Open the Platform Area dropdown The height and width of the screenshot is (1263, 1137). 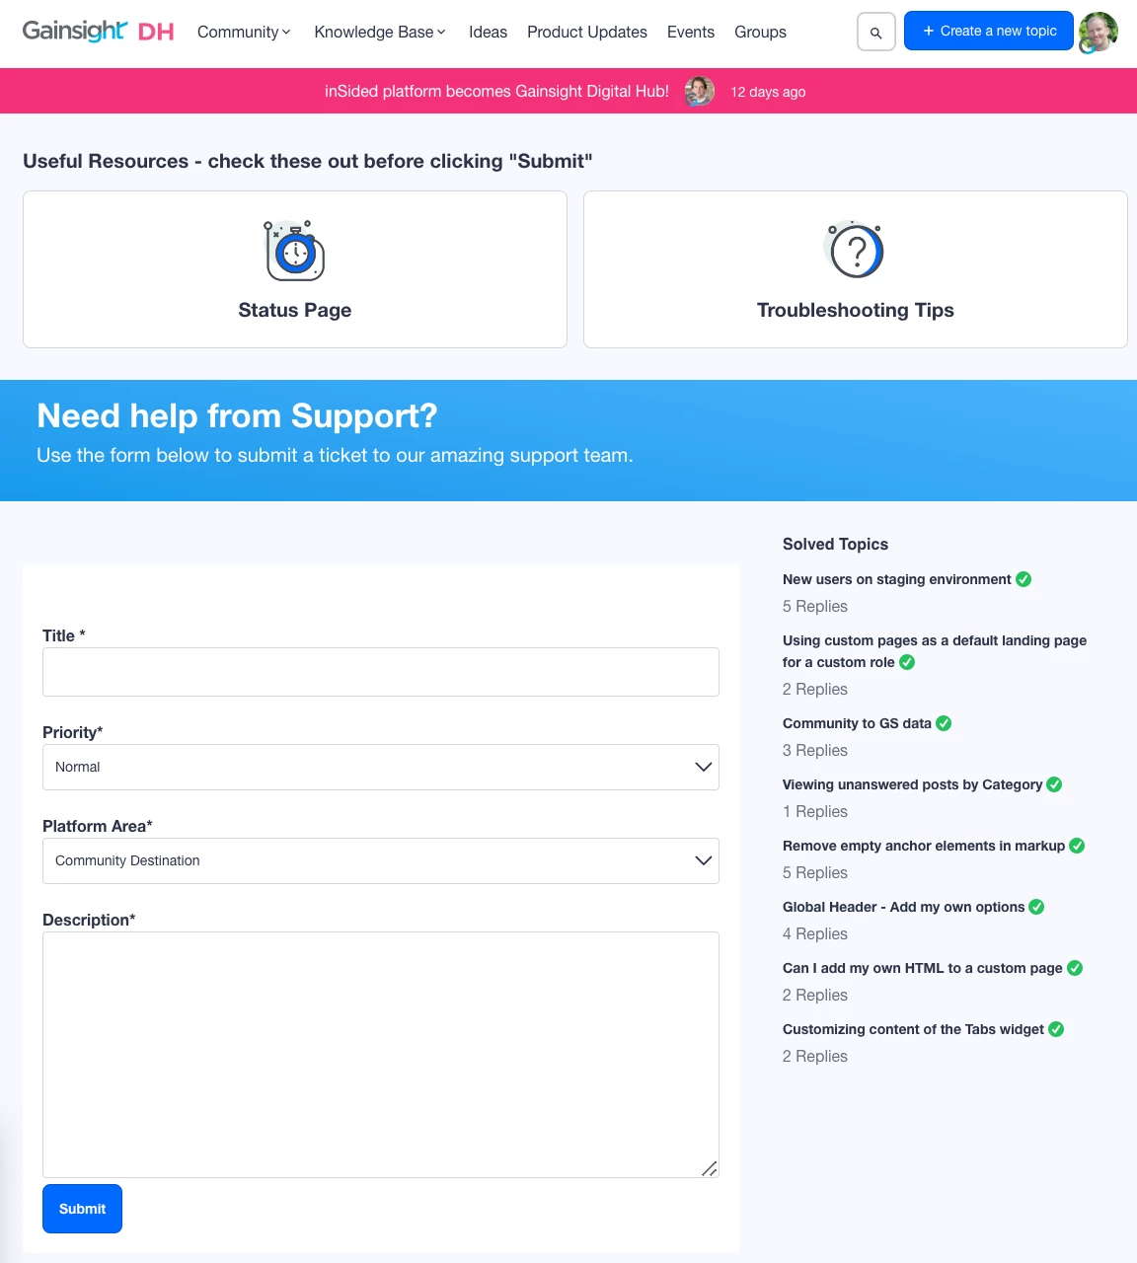pyautogui.click(x=381, y=860)
